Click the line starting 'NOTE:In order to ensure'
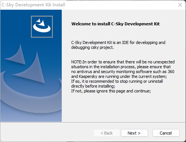 point(123,62)
